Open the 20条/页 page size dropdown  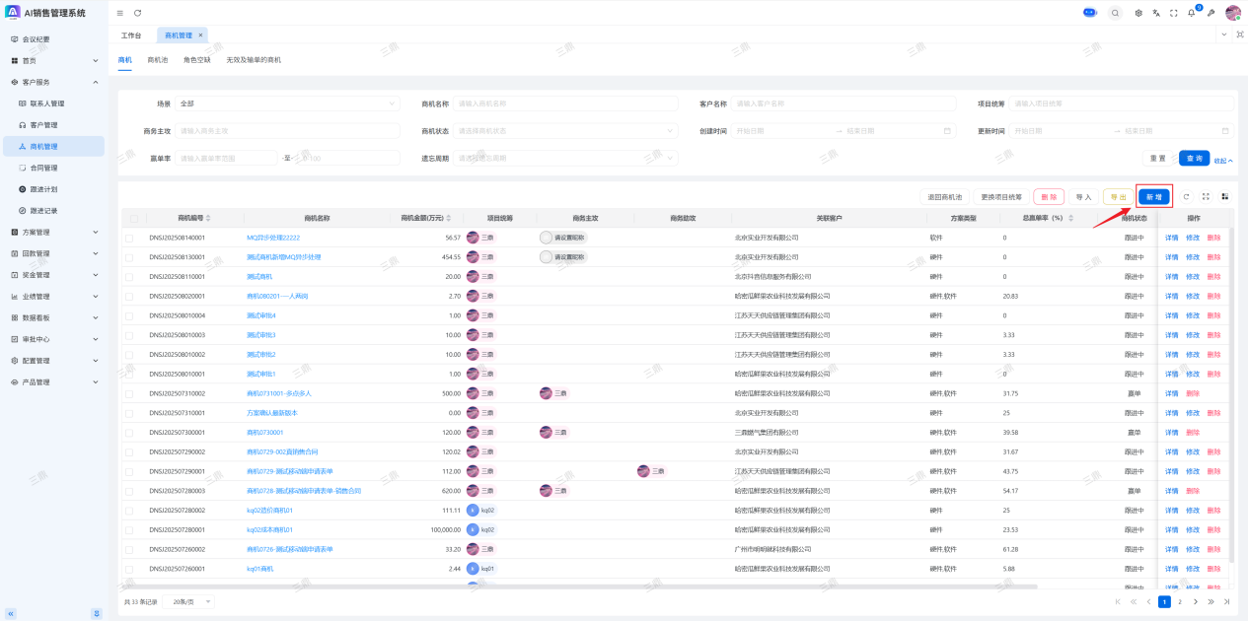coord(188,601)
